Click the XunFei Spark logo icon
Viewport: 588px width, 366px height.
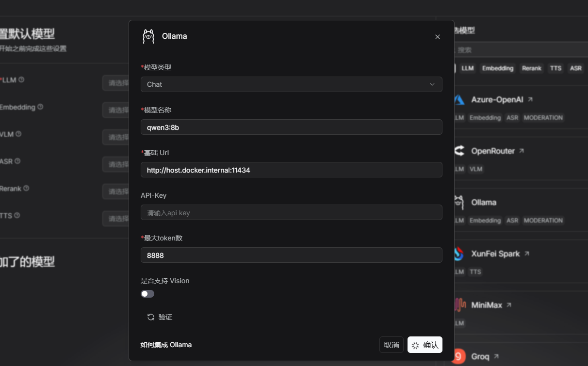459,254
